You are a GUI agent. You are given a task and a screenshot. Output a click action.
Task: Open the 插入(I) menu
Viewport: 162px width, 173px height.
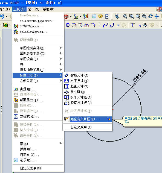(x=5, y=9)
